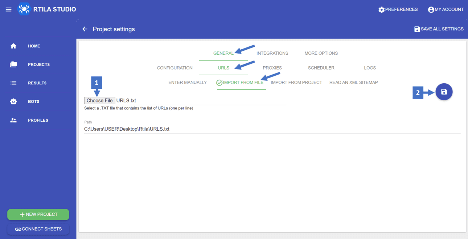Open the Logs sub-tab
The image size is (468, 239).
point(370,68)
